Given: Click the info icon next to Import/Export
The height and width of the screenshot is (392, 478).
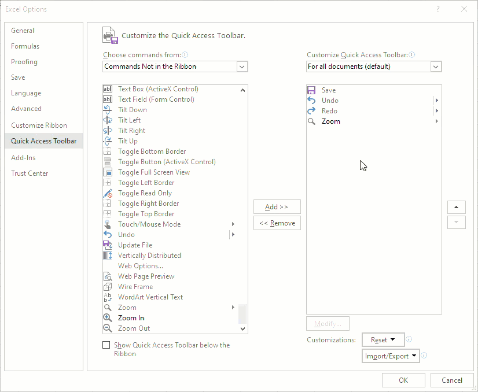Looking at the screenshot, I should pos(424,356).
